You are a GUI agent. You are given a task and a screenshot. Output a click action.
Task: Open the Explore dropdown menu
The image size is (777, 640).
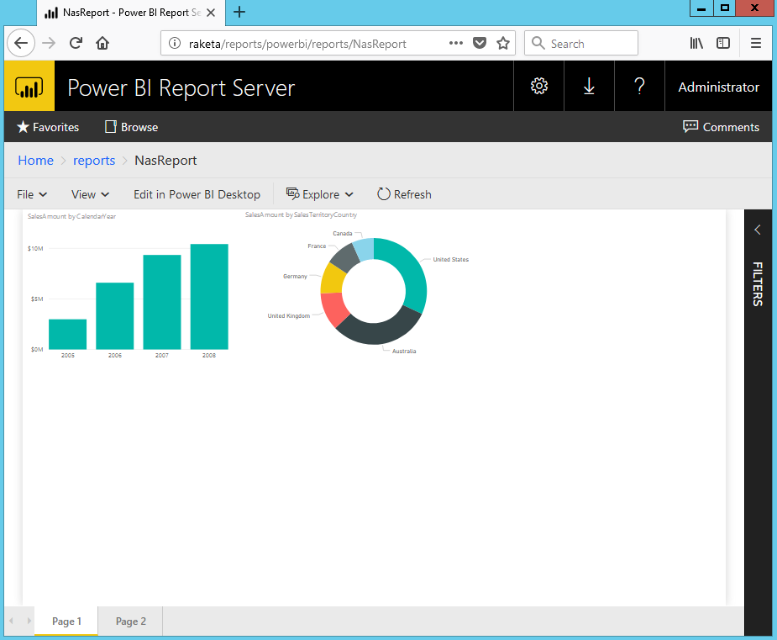click(320, 194)
